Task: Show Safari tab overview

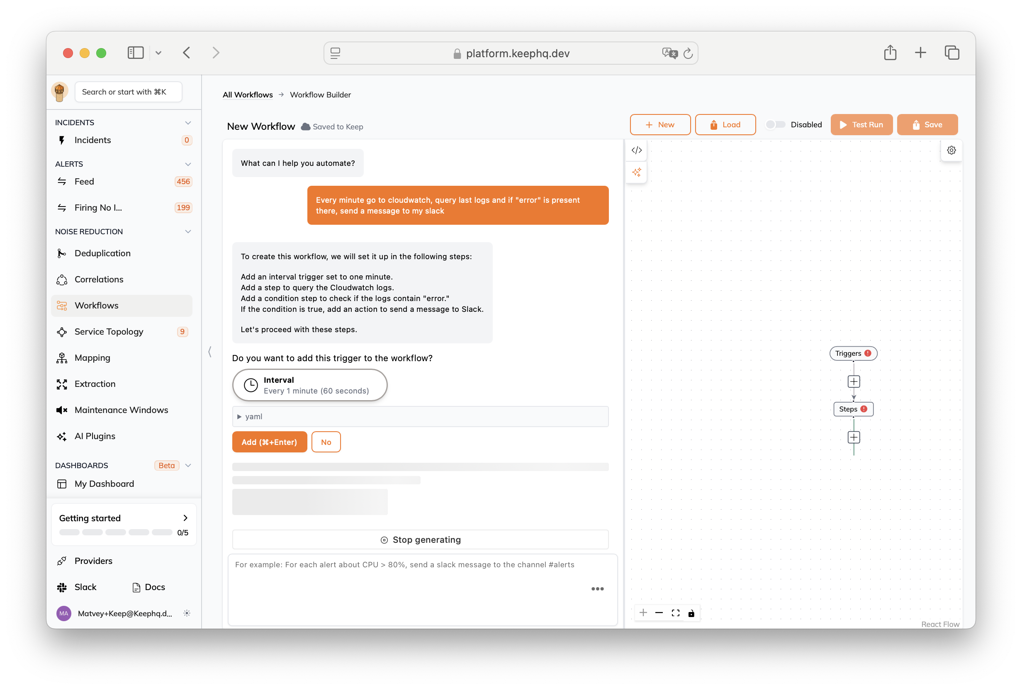Action: pos(951,53)
